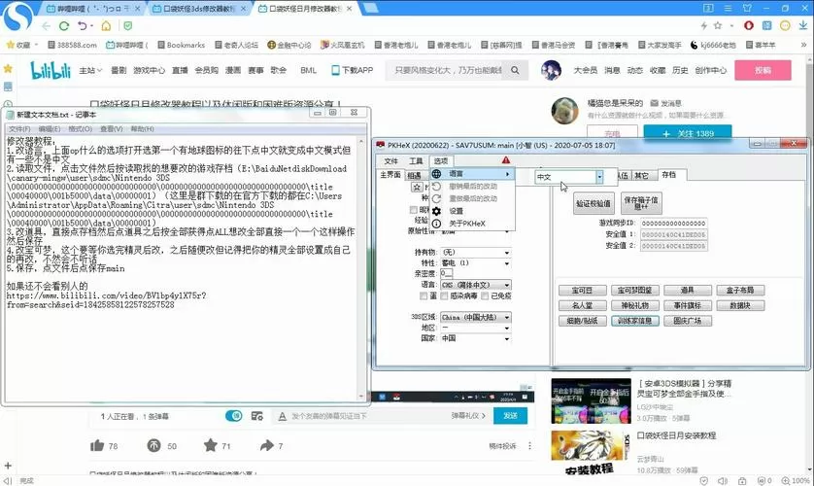Open the 口袋妖怪日月安装教程 video thumbnail
This screenshot has height=486, width=814.
(x=591, y=451)
